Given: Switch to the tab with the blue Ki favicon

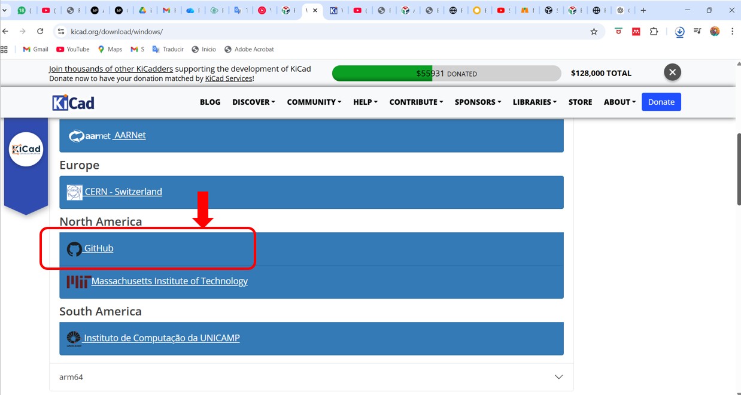Looking at the screenshot, I should pyautogui.click(x=335, y=10).
